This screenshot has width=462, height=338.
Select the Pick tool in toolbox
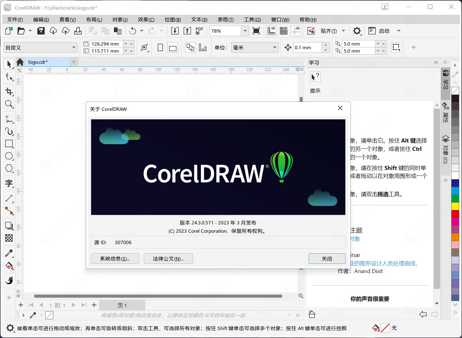click(x=9, y=64)
